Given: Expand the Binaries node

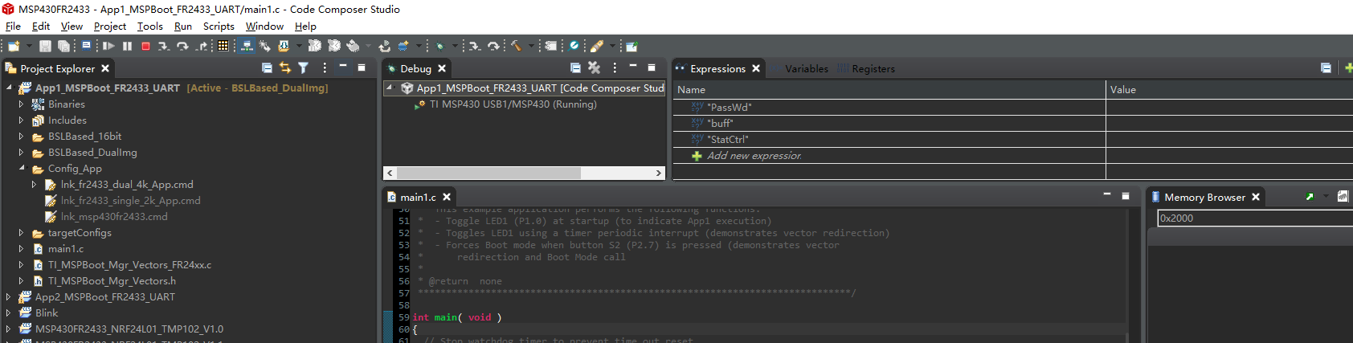Looking at the screenshot, I should pos(22,104).
